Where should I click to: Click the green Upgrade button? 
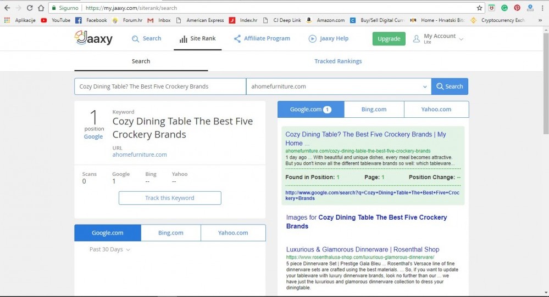(x=389, y=38)
